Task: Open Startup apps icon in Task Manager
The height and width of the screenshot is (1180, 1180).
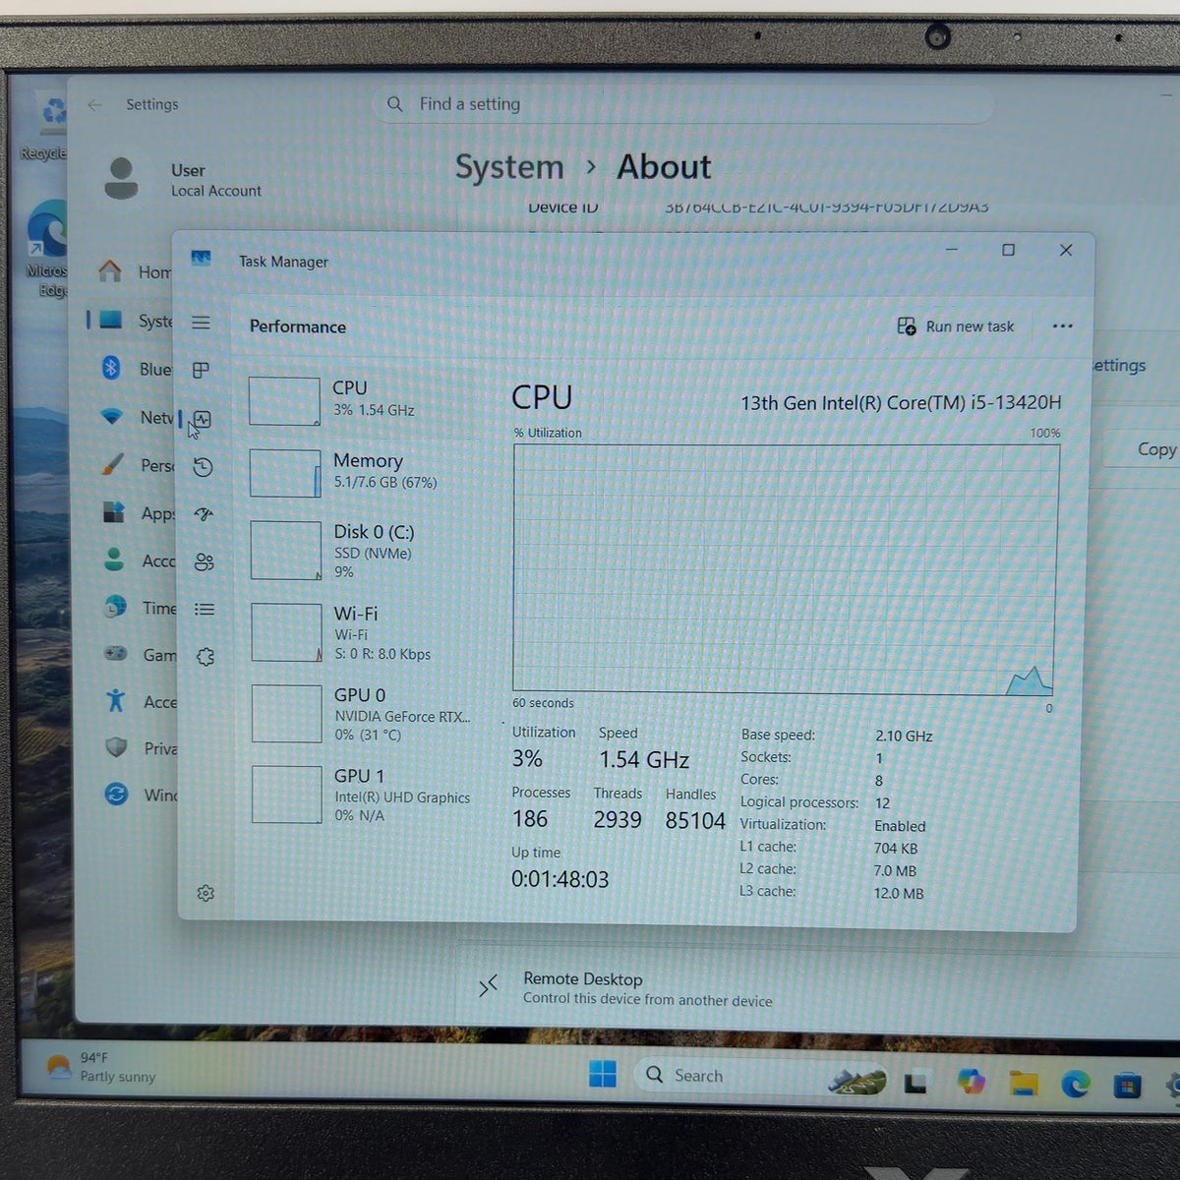Action: [204, 514]
